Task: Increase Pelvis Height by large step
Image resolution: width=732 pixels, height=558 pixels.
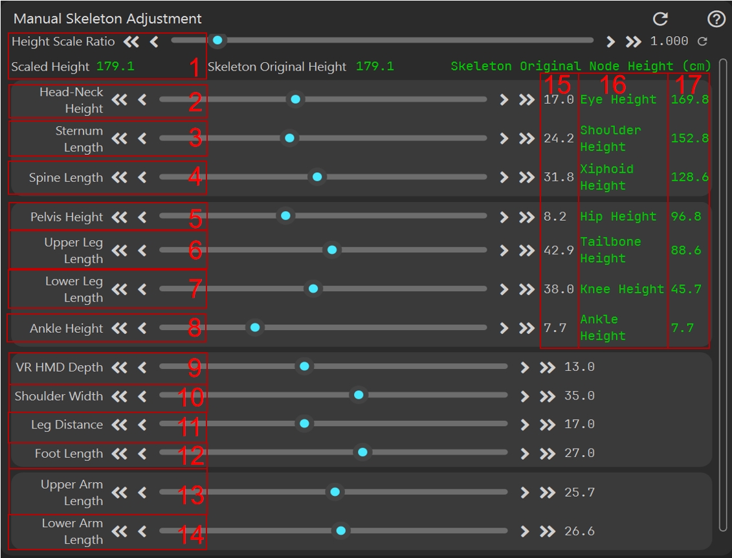Action: pyautogui.click(x=527, y=217)
